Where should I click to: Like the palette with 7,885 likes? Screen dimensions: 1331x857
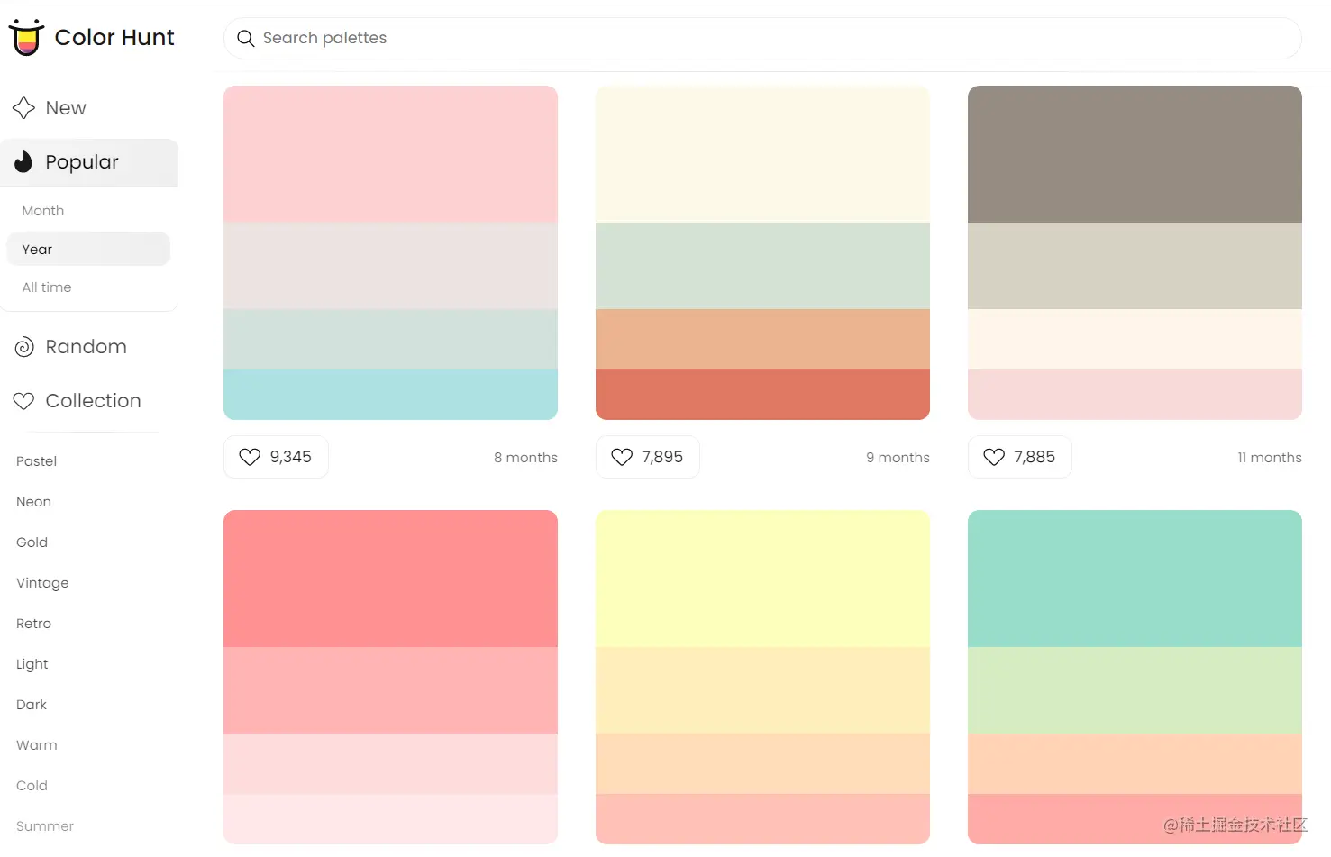[x=1020, y=457]
